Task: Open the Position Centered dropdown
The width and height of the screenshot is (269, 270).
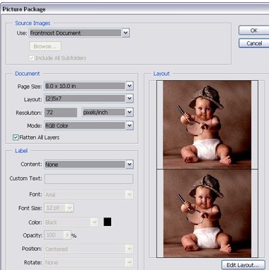Action: pos(88,249)
